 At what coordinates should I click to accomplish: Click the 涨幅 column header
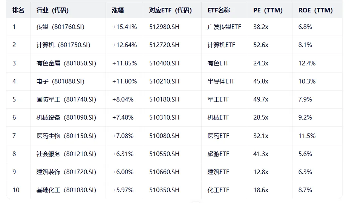[x=118, y=11]
